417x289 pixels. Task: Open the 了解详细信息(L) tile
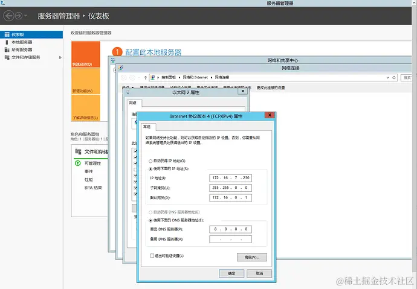86,108
